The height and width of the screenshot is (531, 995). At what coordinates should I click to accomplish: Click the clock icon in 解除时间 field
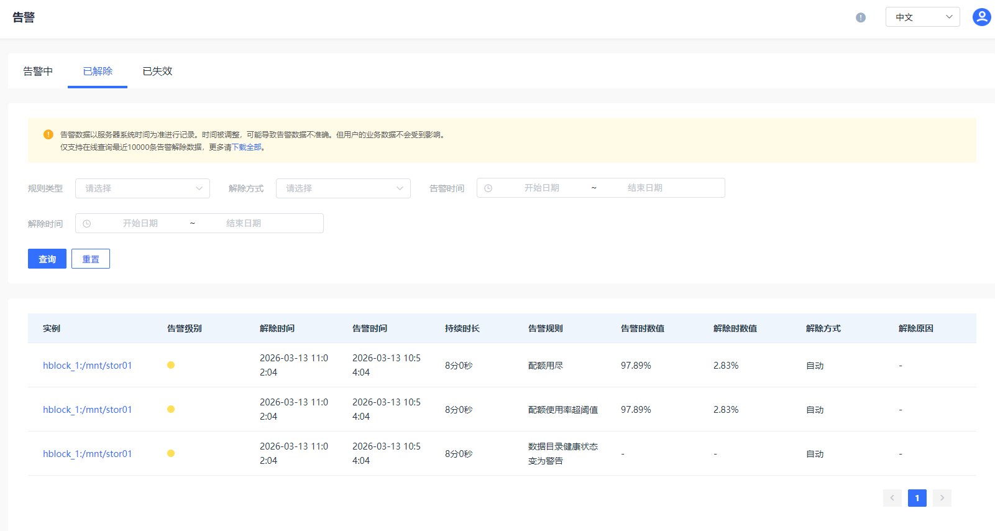click(x=87, y=224)
